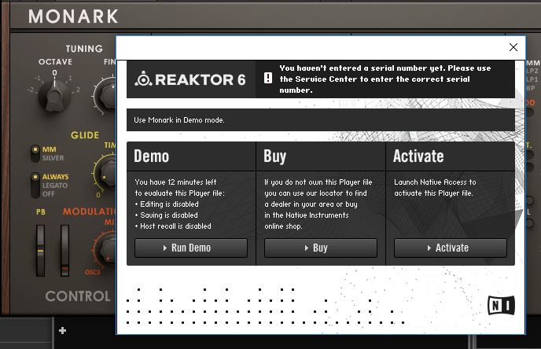Click the Activate button
Image resolution: width=541 pixels, height=349 pixels.
tap(451, 248)
